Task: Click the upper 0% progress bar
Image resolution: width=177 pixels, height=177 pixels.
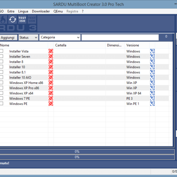Action: click(x=87, y=152)
